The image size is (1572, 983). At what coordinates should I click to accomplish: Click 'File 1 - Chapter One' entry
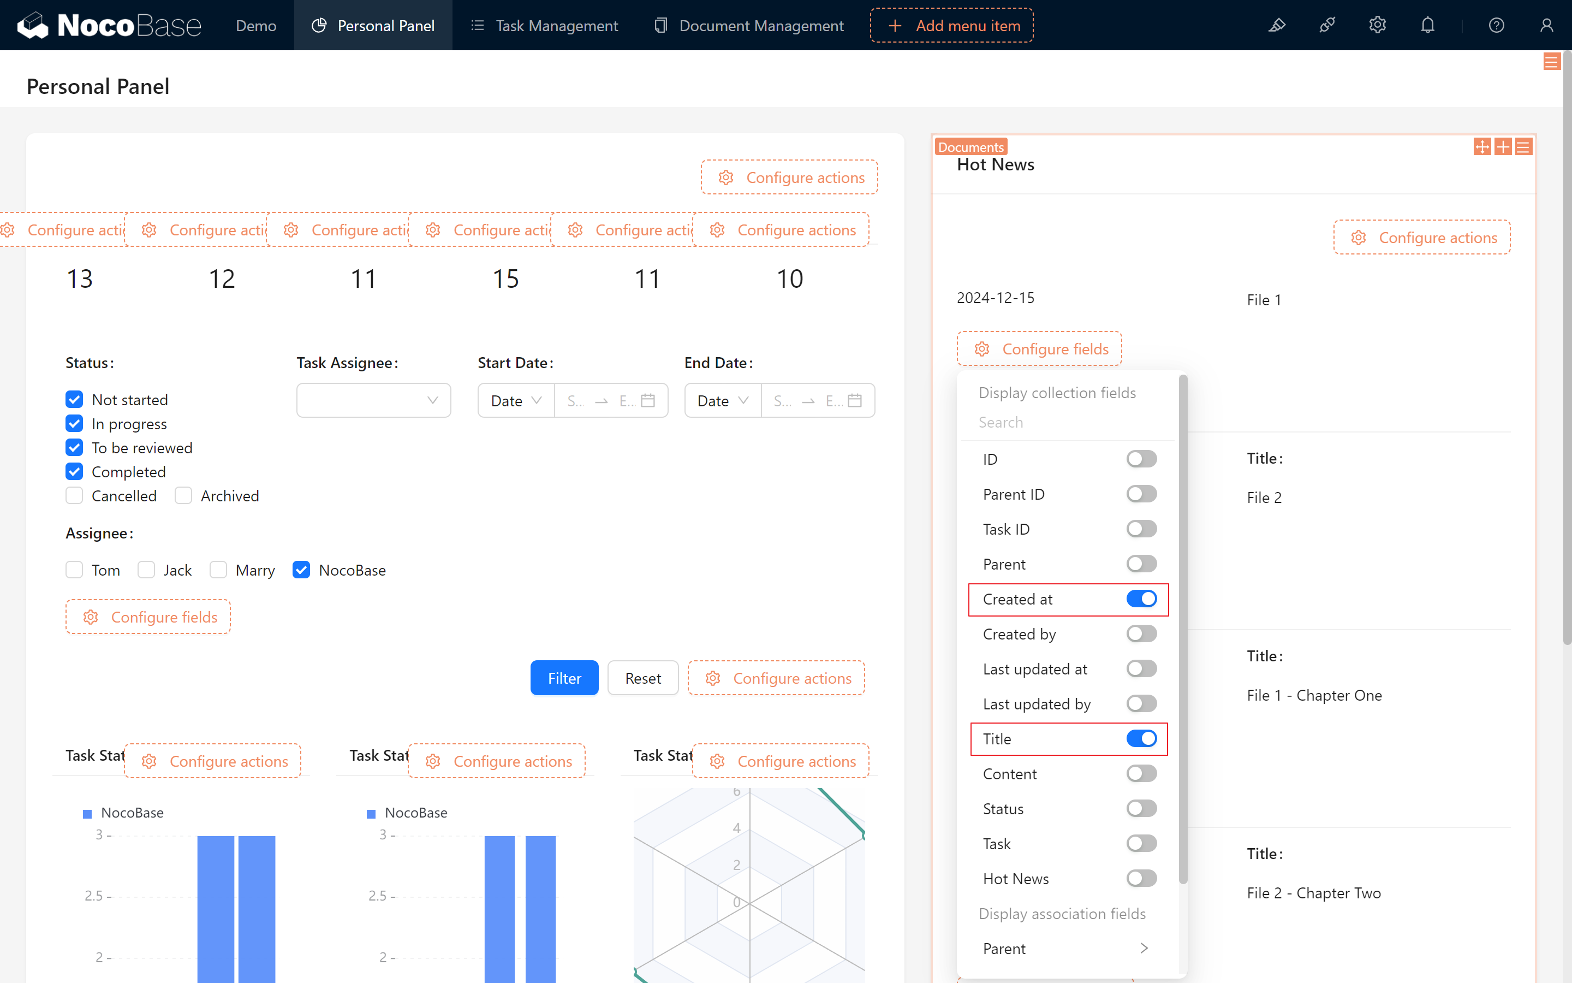click(x=1314, y=695)
